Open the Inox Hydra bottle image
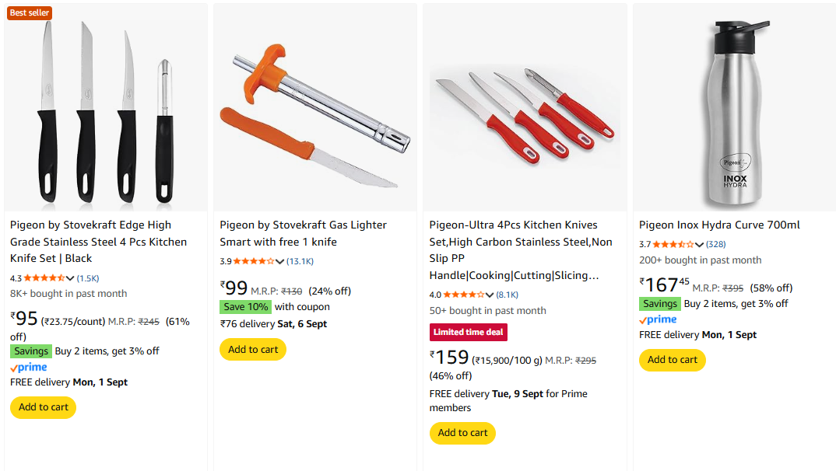 coord(734,109)
